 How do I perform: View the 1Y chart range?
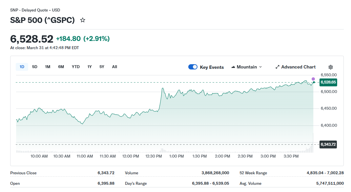[90, 67]
